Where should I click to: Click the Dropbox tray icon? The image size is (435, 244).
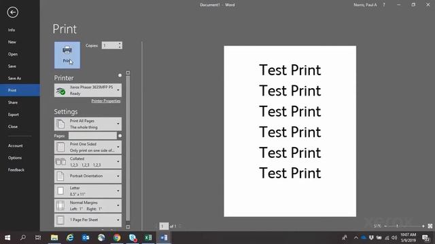[x=371, y=237]
